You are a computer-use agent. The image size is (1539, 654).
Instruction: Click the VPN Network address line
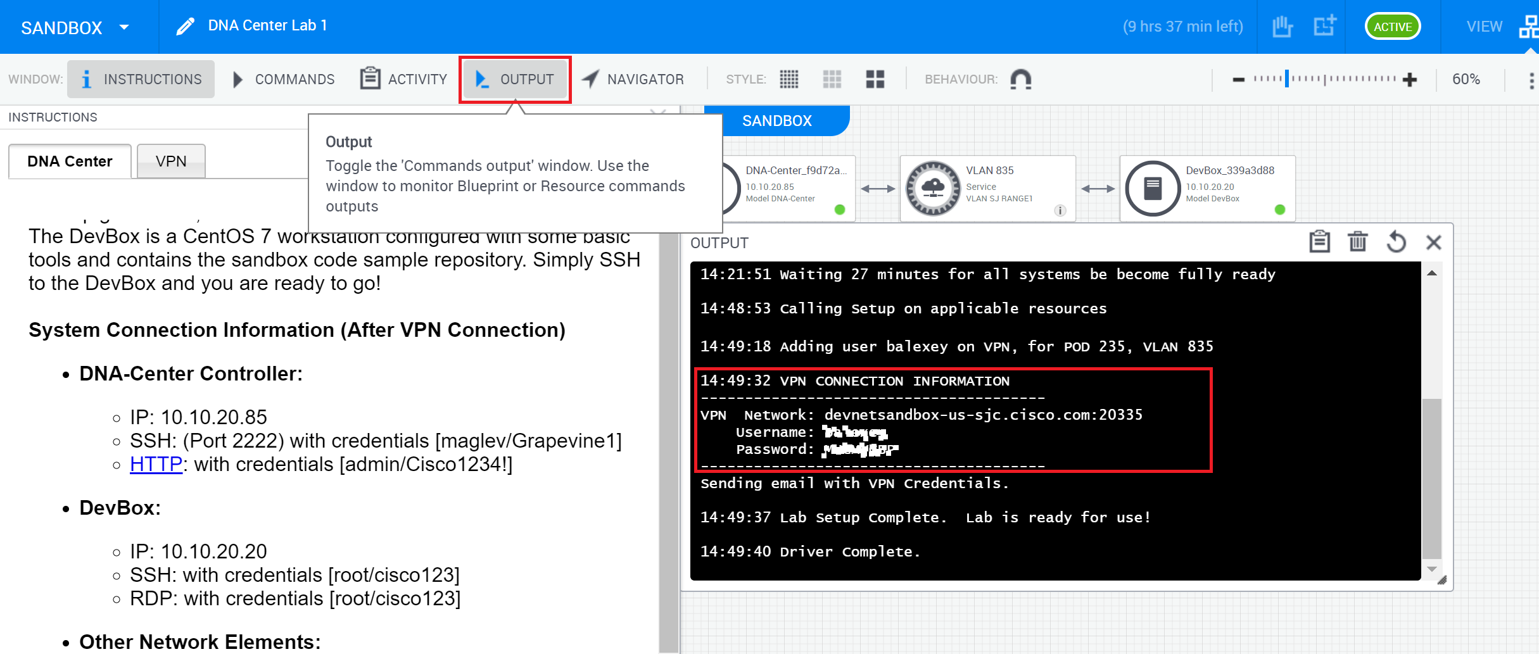tap(921, 415)
